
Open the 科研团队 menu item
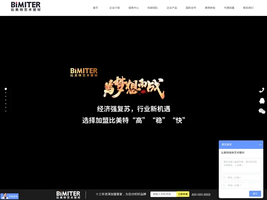click(153, 8)
